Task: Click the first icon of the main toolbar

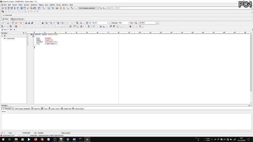Action: coord(3,8)
